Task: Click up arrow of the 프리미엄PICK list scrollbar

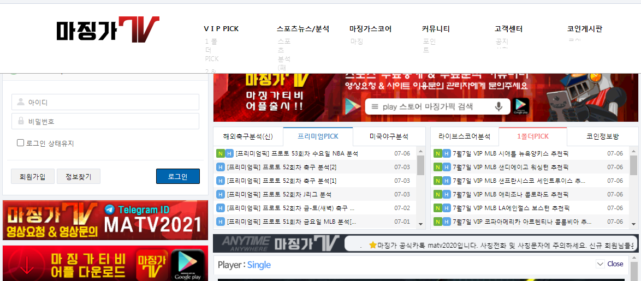Action: (x=420, y=151)
